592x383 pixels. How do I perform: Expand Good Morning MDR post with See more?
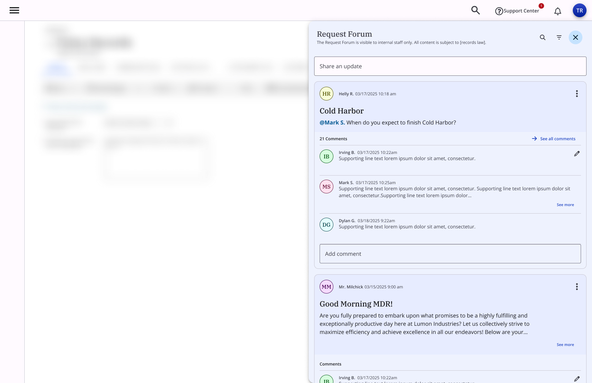565,345
